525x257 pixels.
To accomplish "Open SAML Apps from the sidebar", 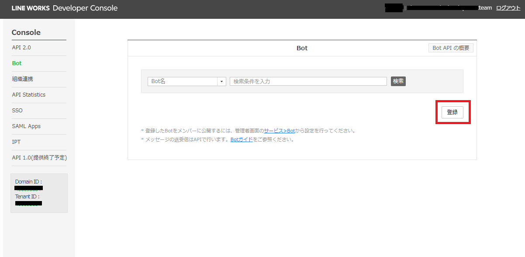I will 26,126.
